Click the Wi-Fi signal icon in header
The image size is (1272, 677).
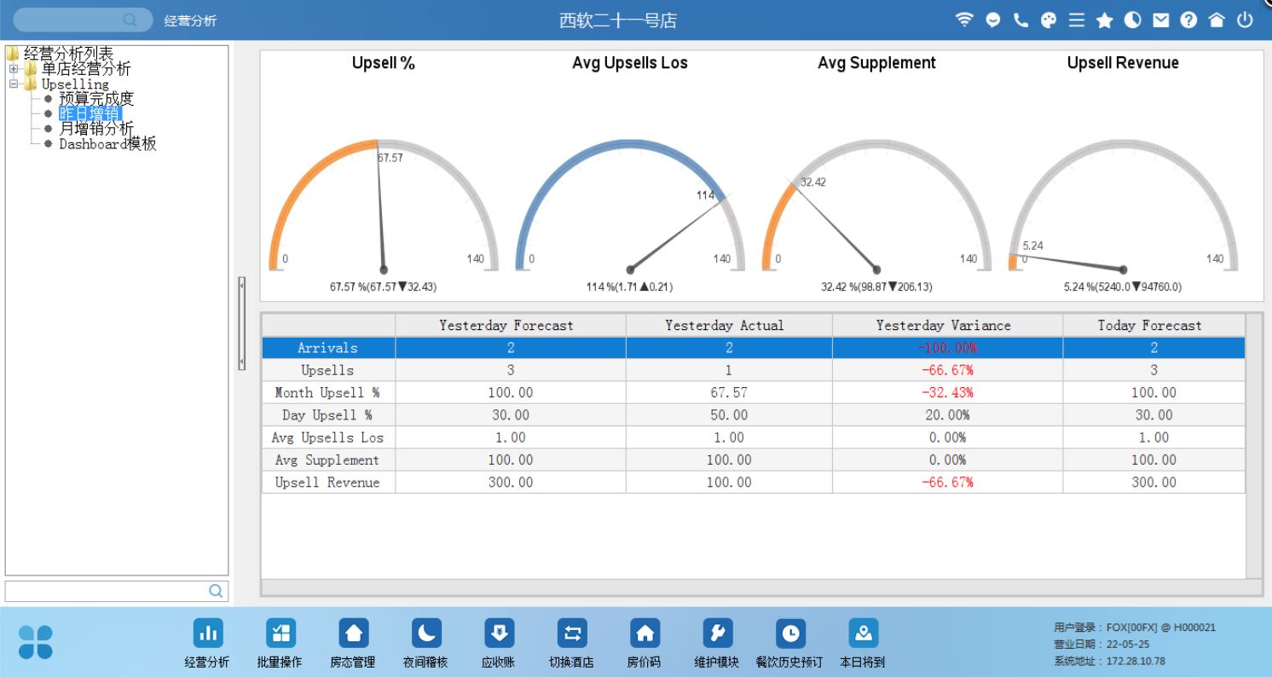[x=964, y=20]
